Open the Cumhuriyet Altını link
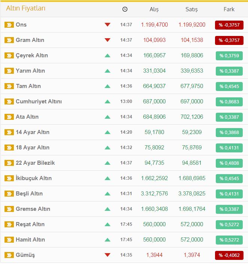The width and height of the screenshot is (248, 264). [39, 101]
